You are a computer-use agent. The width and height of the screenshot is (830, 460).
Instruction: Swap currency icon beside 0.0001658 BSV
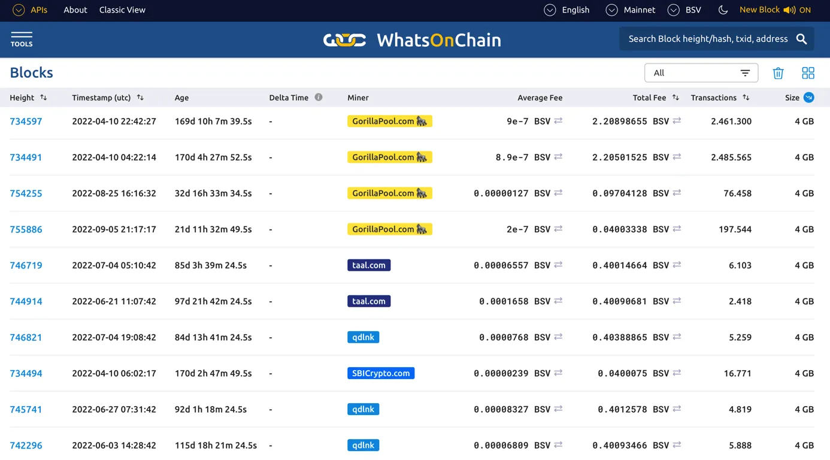[558, 301]
